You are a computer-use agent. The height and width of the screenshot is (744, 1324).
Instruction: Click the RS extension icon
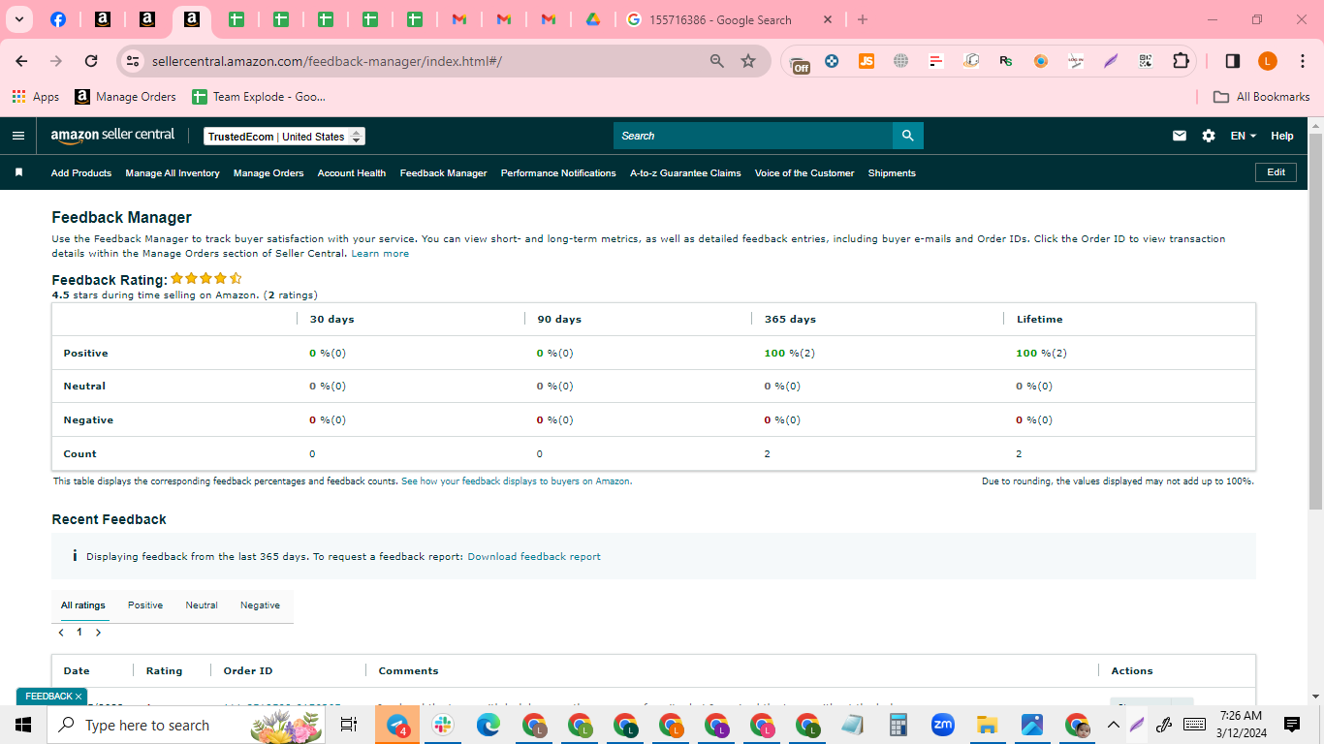click(1006, 61)
